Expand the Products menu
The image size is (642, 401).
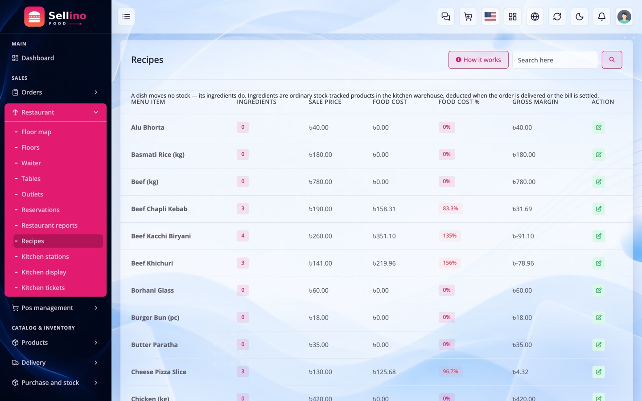tap(56, 343)
